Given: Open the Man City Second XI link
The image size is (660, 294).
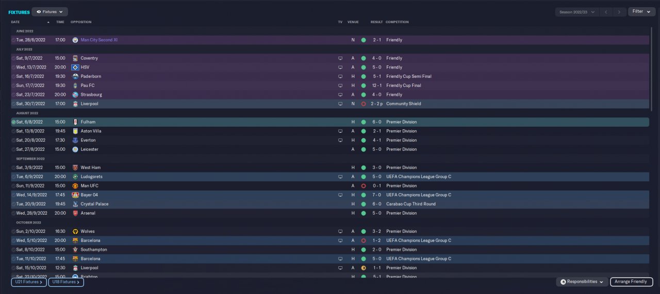Looking at the screenshot, I should coord(99,40).
